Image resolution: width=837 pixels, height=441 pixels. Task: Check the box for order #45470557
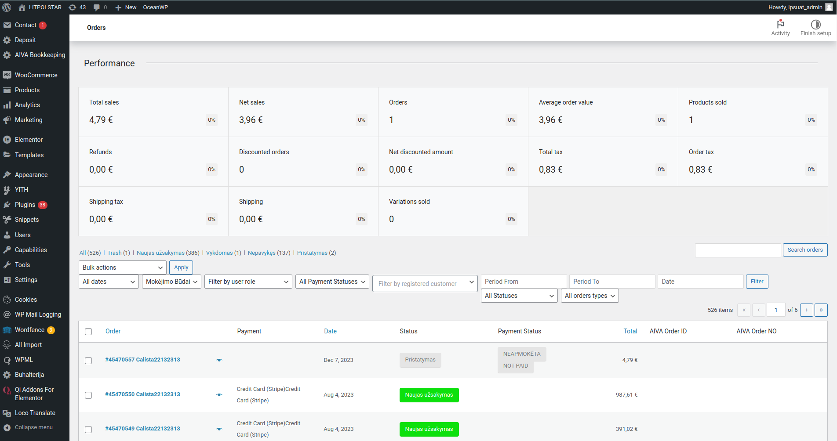(88, 360)
